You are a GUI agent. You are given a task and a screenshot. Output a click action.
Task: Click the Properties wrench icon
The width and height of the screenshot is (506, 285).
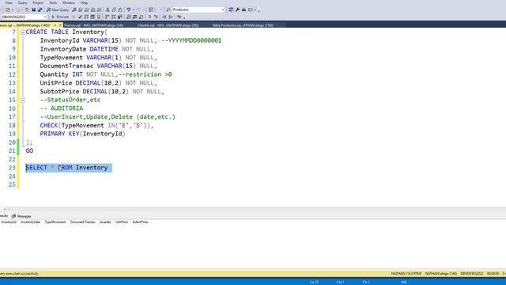(x=237, y=9)
